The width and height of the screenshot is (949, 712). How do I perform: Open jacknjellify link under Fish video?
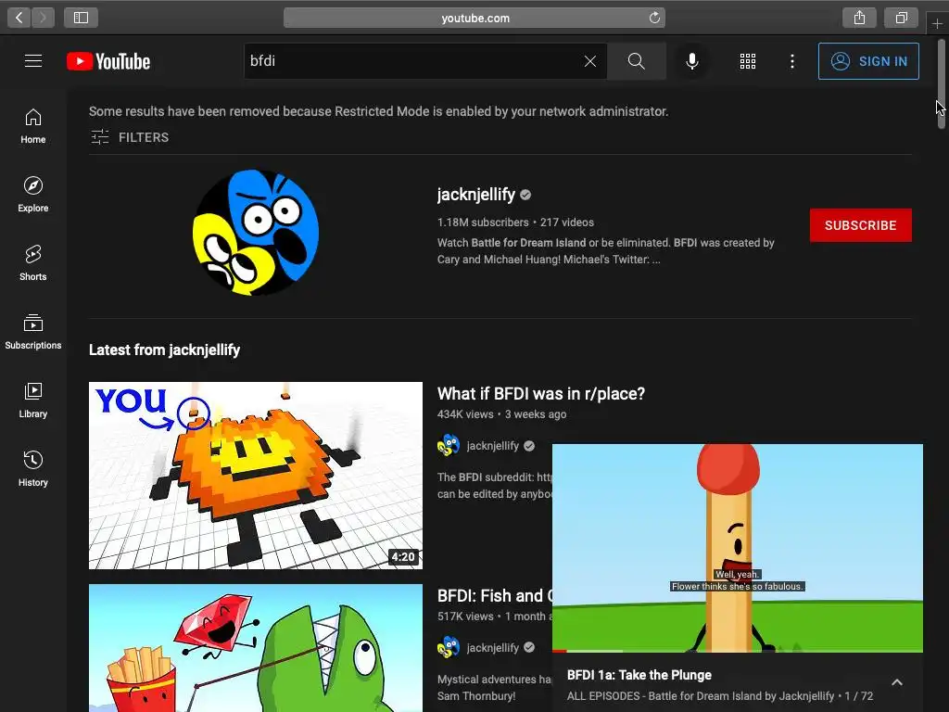tap(493, 648)
